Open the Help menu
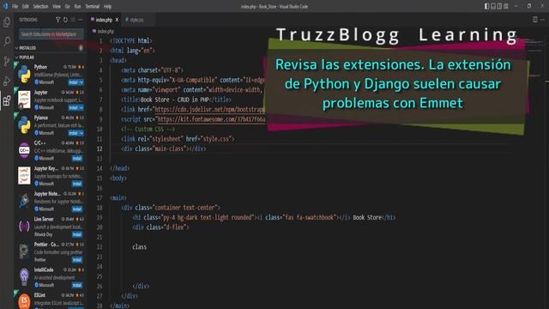This screenshot has height=309, width=549. [107, 6]
